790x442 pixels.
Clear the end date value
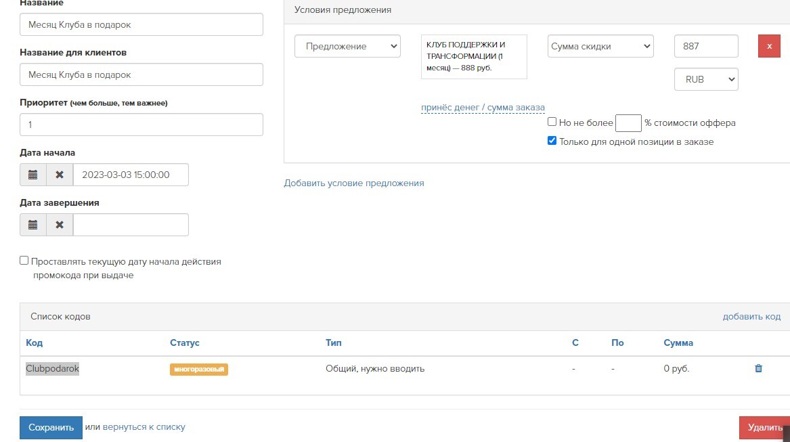click(x=60, y=225)
